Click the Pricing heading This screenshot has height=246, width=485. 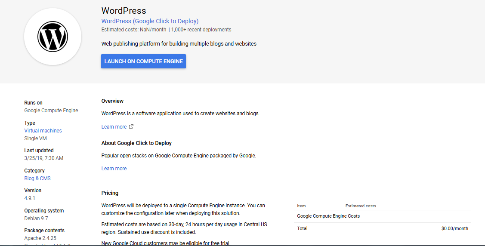click(x=110, y=193)
